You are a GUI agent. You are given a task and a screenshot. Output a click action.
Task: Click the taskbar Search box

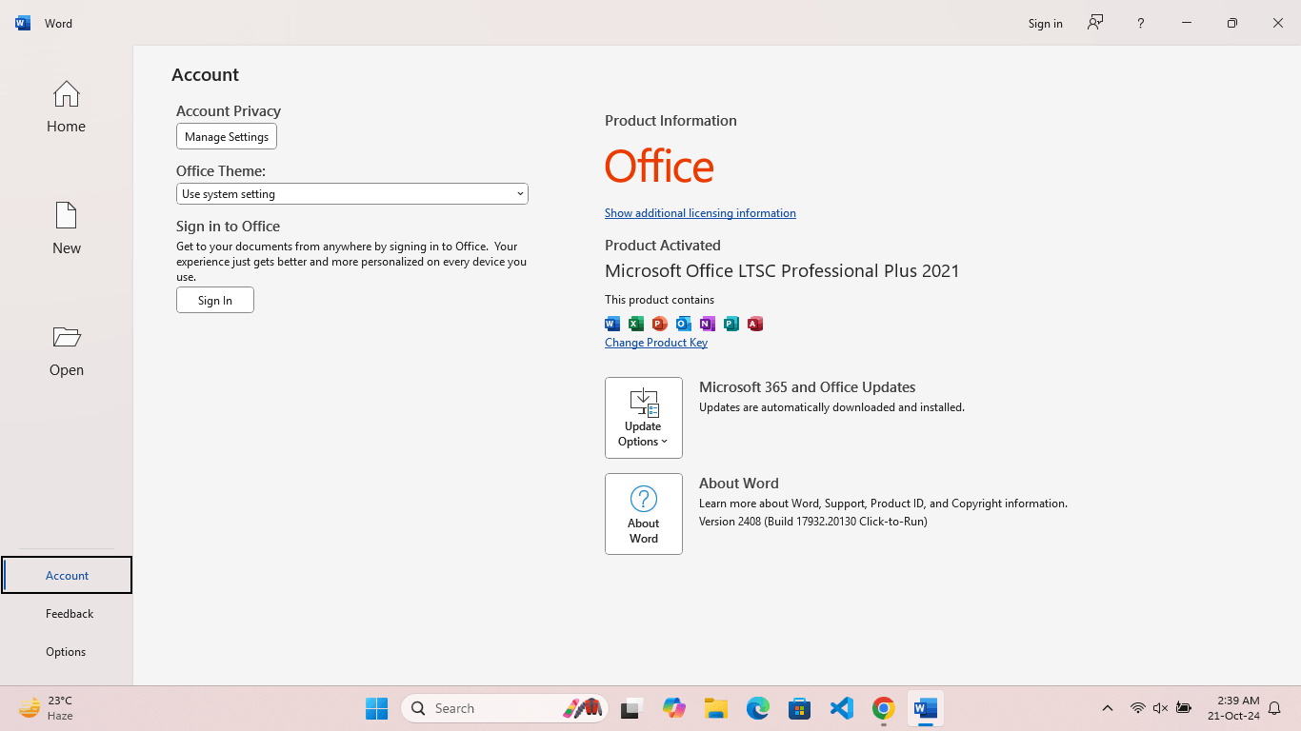[x=505, y=708]
